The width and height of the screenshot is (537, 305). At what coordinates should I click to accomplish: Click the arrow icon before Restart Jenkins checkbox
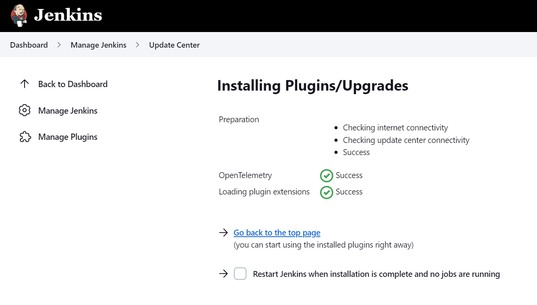[x=223, y=274]
